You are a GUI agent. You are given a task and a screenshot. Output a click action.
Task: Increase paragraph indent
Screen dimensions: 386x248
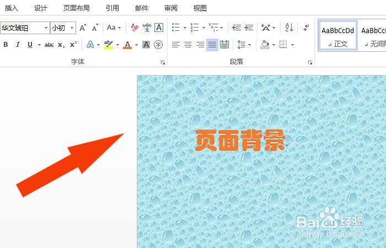(x=249, y=28)
